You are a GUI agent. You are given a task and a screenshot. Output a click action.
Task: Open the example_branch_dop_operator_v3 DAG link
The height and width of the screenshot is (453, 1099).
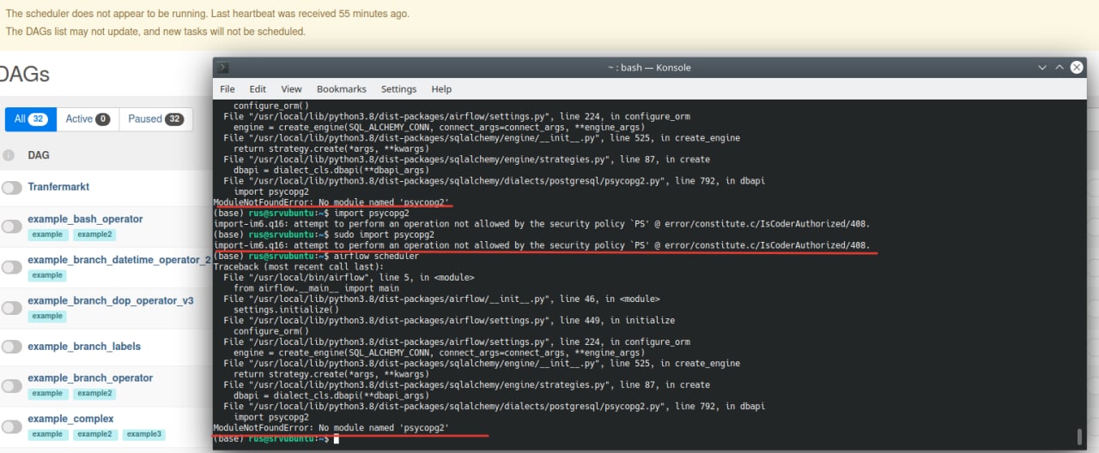coord(110,301)
